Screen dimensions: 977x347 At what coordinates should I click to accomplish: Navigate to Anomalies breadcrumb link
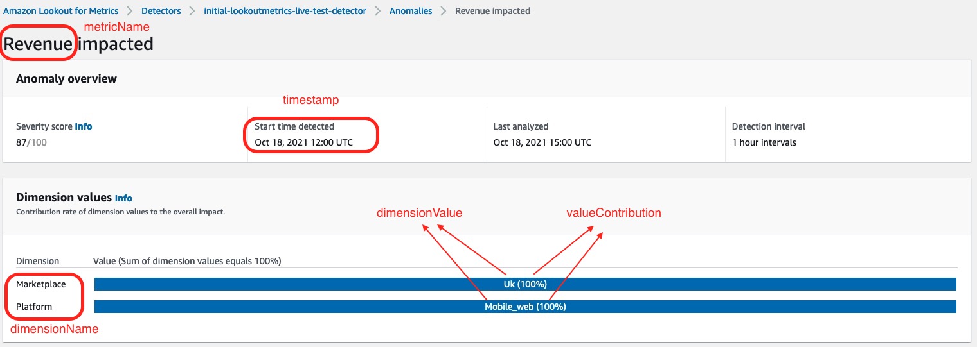[411, 11]
